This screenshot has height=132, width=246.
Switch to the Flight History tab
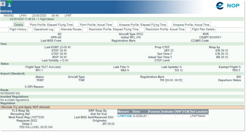tap(18, 29)
